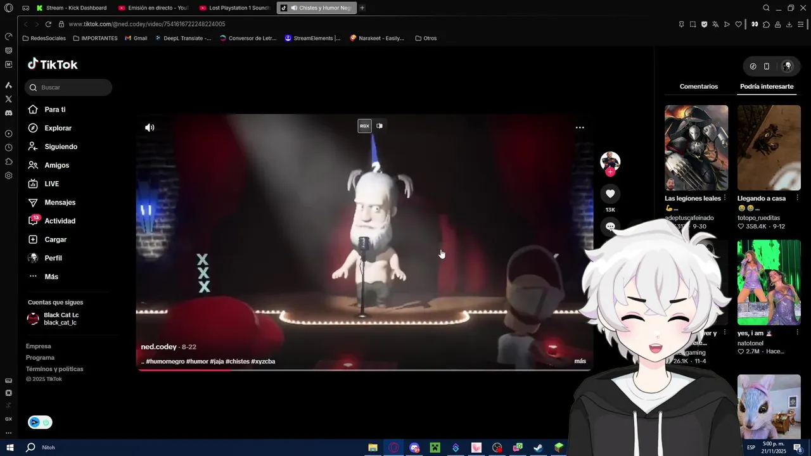Open the browser extensions cube icon
811x456 pixels.
[767, 24]
